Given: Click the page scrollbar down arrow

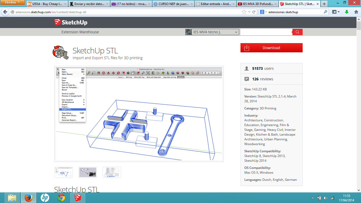Looking at the screenshot, I should tap(359, 190).
